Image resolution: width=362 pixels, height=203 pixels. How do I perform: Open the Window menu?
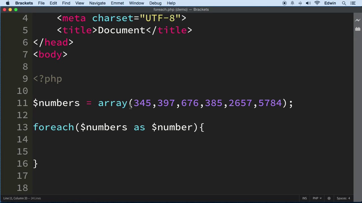click(x=137, y=3)
